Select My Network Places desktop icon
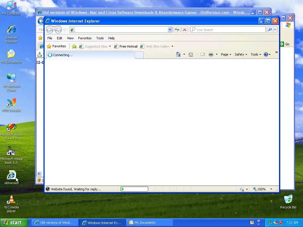Screen dimensions: 303x227 pyautogui.click(x=11, y=82)
